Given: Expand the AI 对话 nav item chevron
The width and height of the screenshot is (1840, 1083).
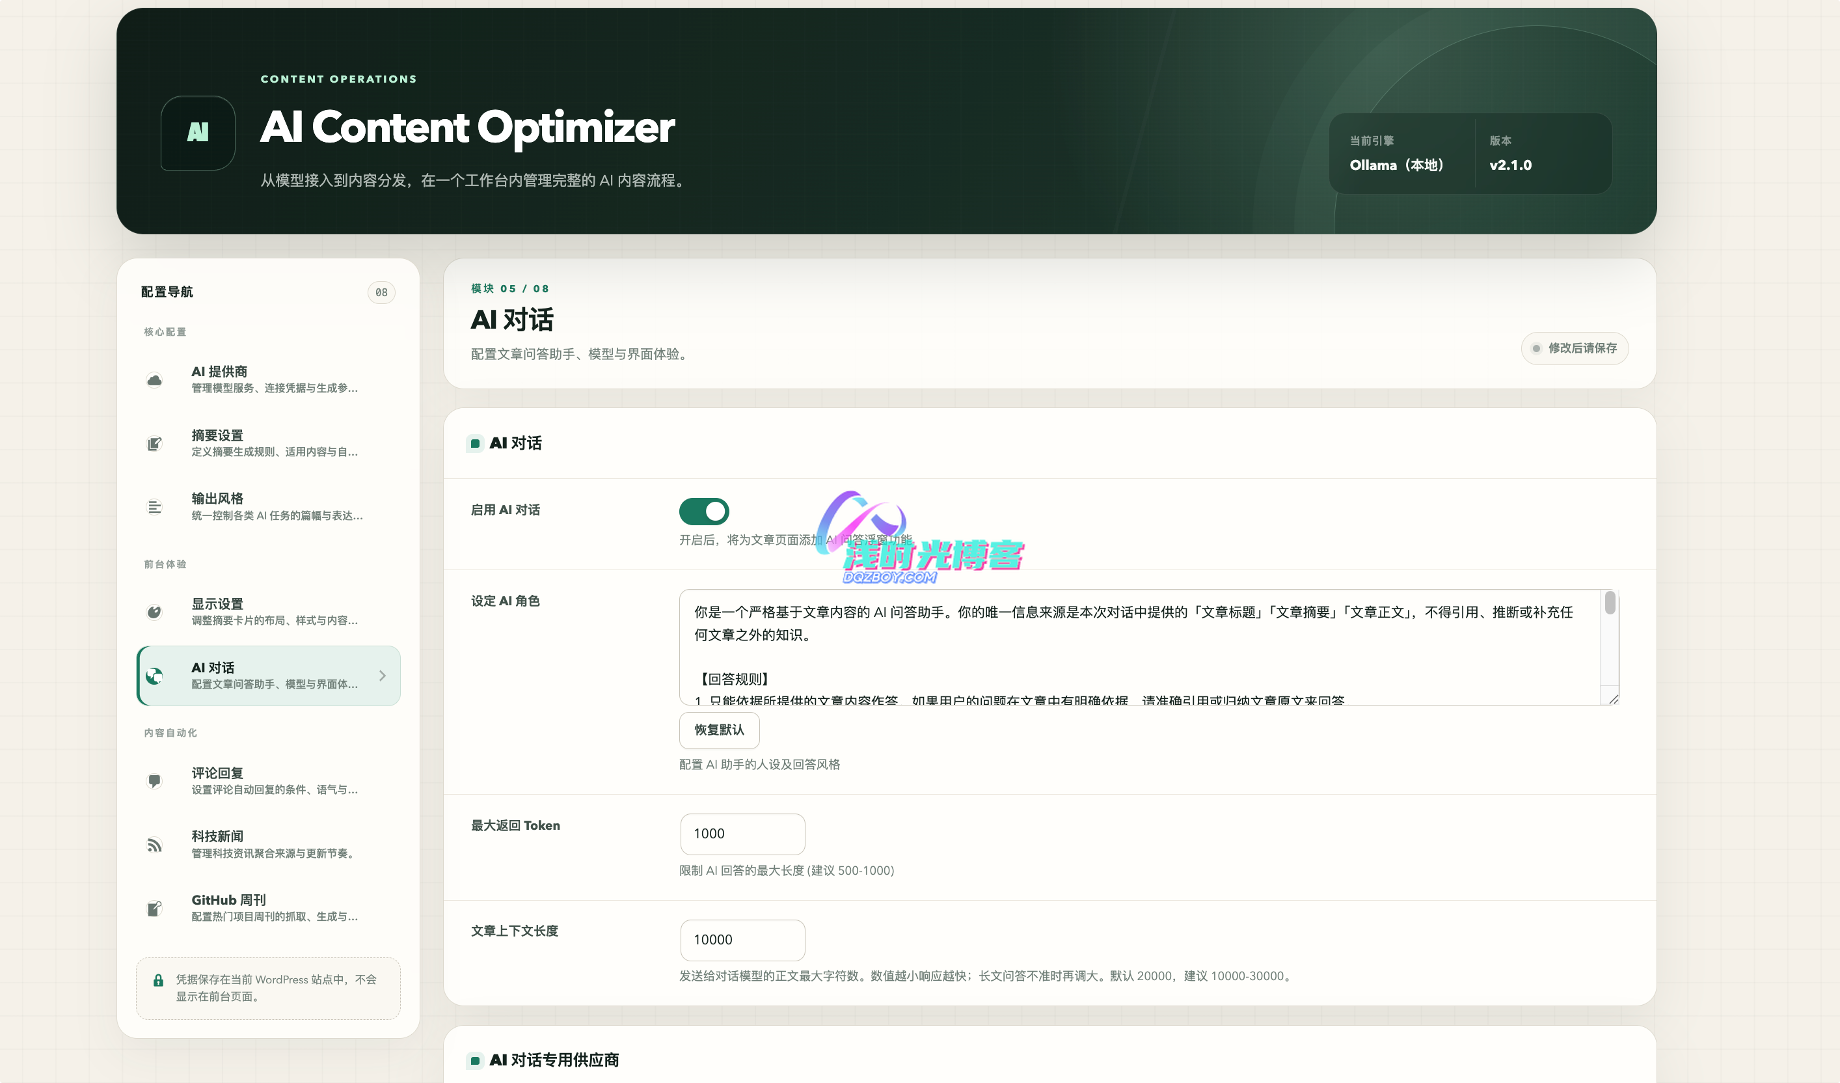Looking at the screenshot, I should tap(383, 676).
